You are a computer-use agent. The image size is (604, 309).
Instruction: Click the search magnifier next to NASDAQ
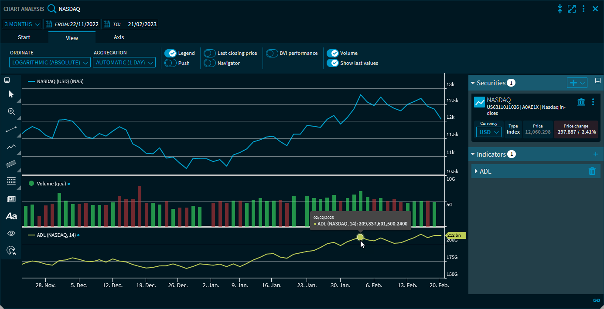click(52, 9)
